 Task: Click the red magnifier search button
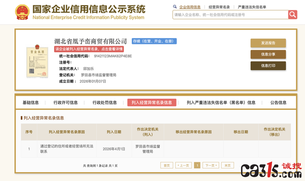292,14
